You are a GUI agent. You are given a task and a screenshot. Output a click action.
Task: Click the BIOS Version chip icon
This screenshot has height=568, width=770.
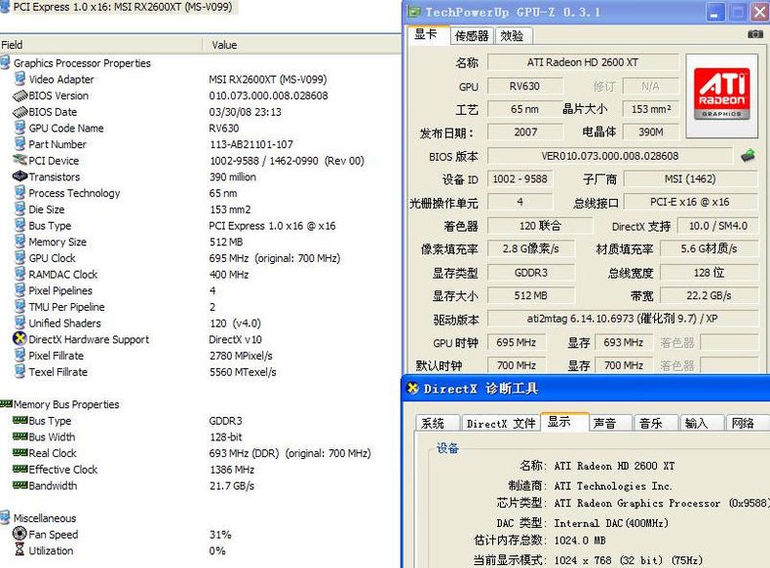pyautogui.click(x=19, y=95)
